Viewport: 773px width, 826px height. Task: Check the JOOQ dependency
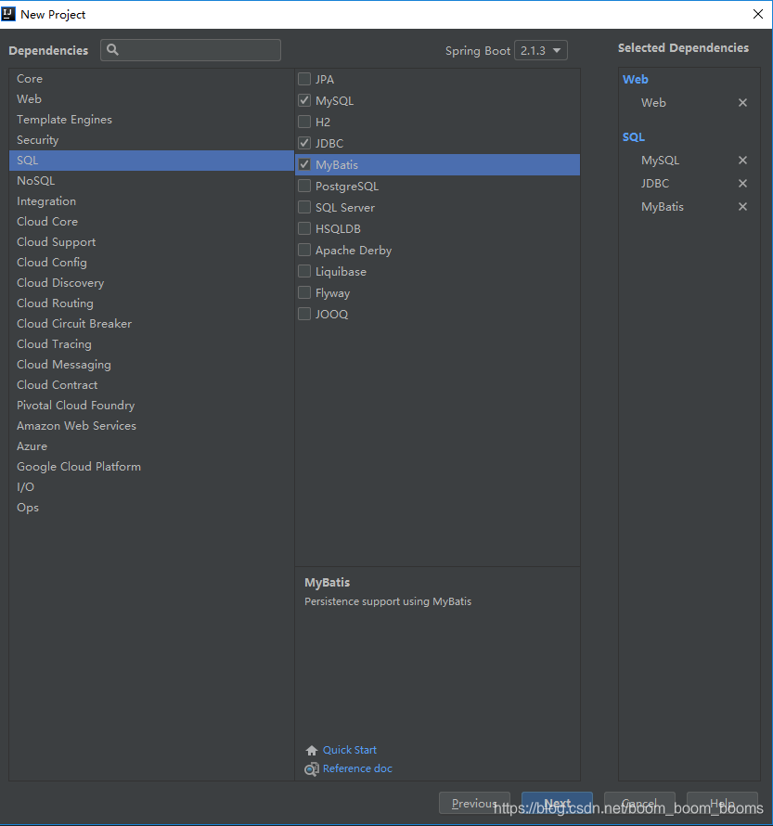pos(304,314)
